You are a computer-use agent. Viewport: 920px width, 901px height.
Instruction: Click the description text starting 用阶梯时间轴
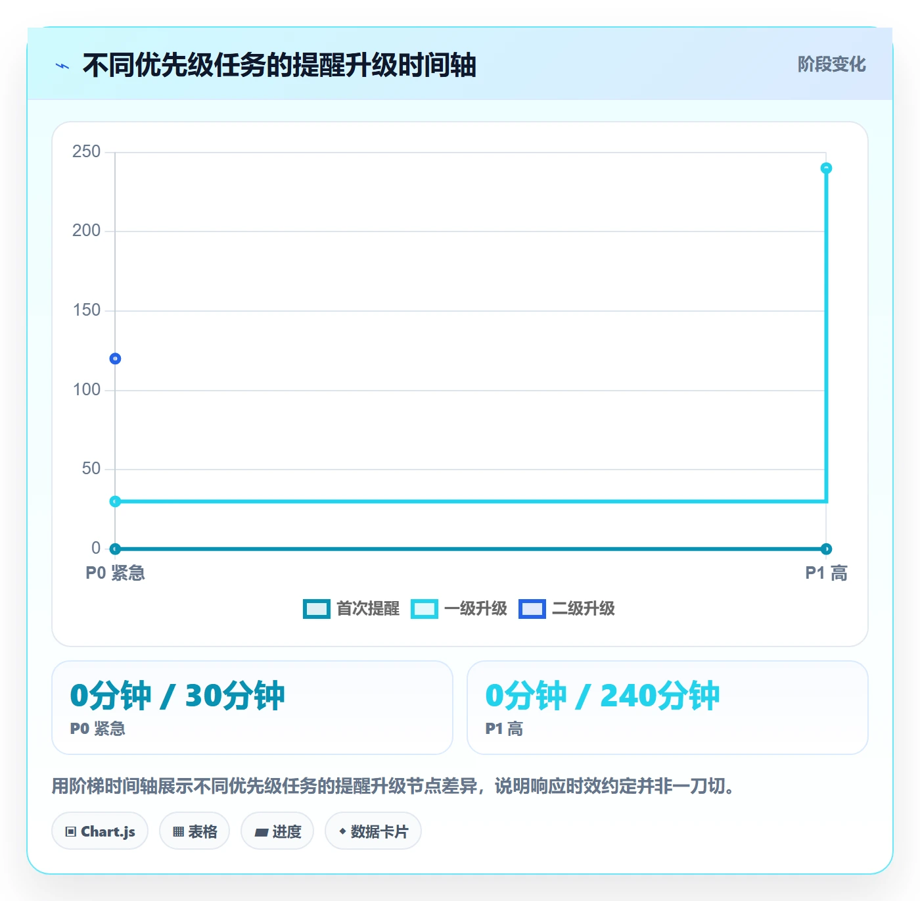tap(393, 786)
